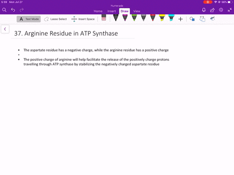Viewport: 234px width, 175px height.
Task: Pick the black pen
Action: (x=116, y=18)
